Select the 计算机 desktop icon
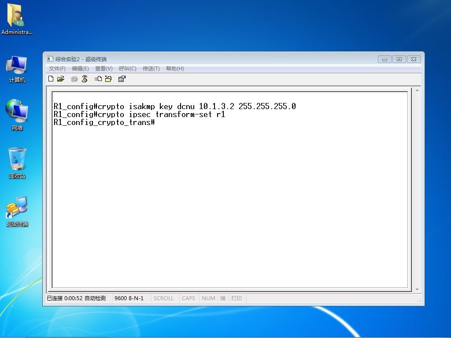 [17, 70]
